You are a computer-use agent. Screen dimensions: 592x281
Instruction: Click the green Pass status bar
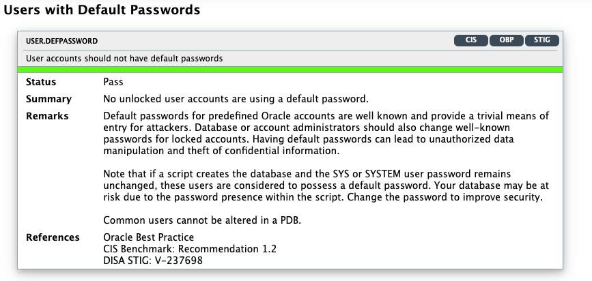pos(290,70)
